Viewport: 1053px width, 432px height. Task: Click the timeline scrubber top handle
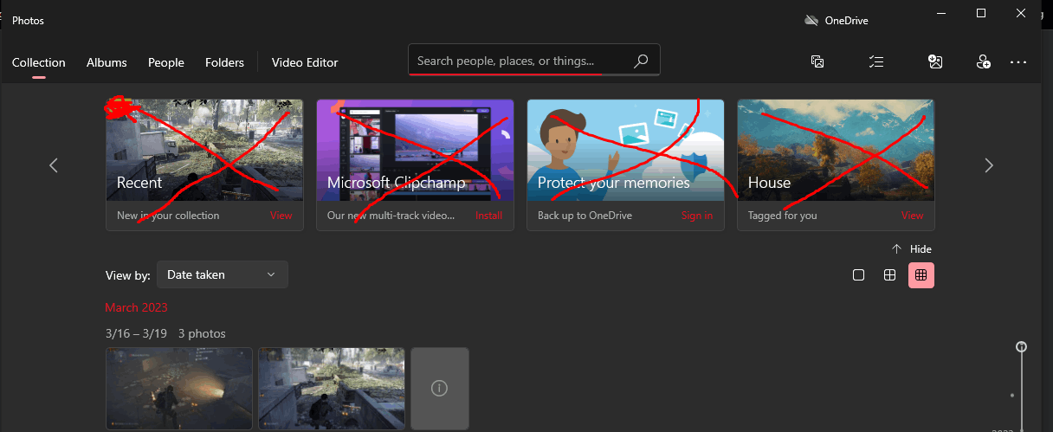1022,346
